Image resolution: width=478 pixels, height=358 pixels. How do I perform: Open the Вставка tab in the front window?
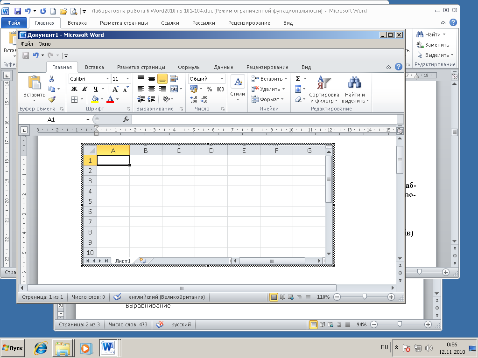click(x=94, y=67)
